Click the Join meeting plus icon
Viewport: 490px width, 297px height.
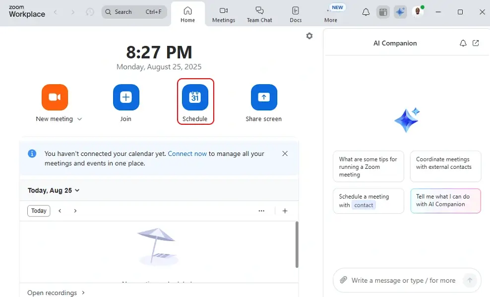click(x=126, y=98)
